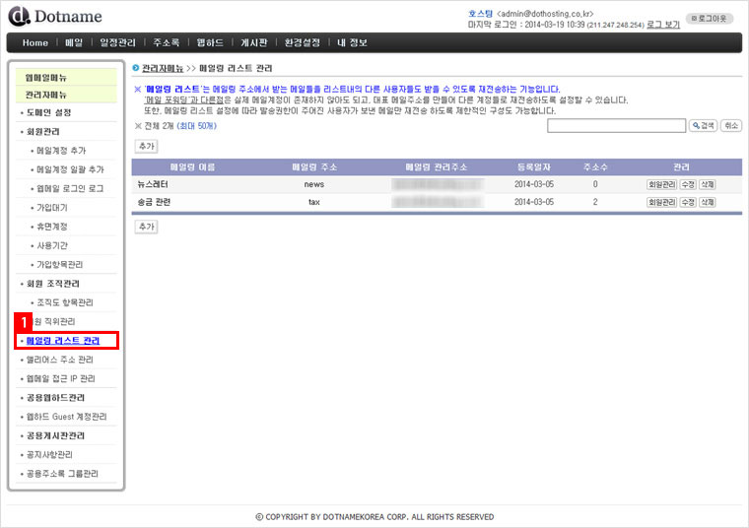
Task: Open the 웹메일메뉴 sidebar tab
Action: click(x=46, y=77)
